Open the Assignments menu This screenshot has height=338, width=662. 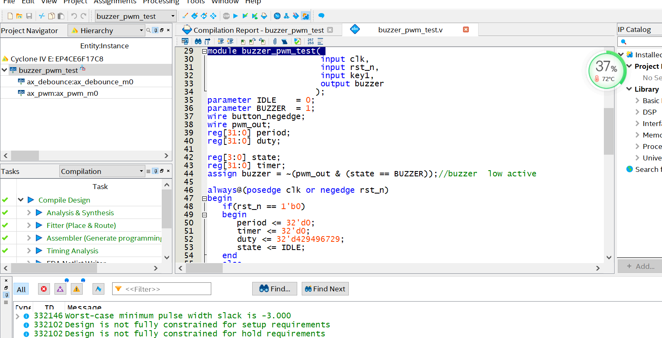coord(115,2)
